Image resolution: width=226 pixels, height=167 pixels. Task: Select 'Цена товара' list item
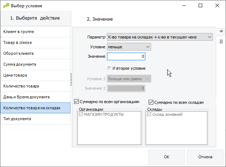[35, 75]
